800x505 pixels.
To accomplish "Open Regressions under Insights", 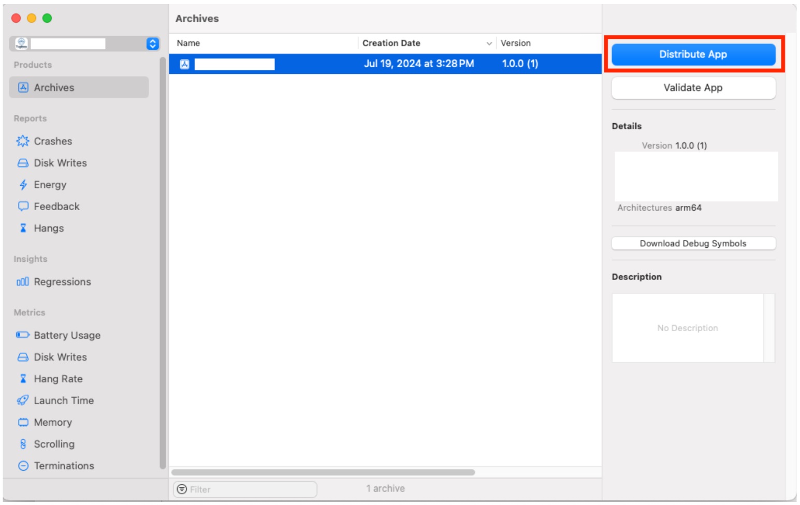I will 63,282.
